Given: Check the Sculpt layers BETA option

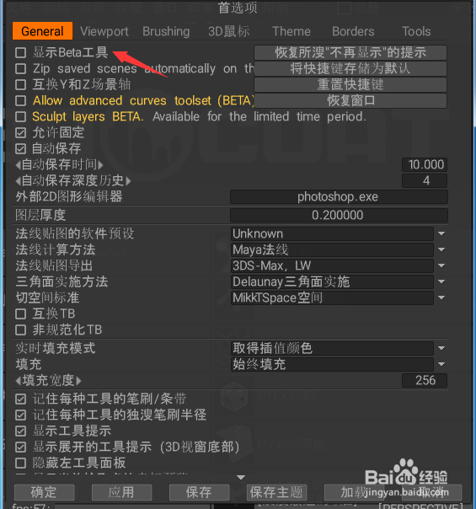Looking at the screenshot, I should [x=21, y=116].
